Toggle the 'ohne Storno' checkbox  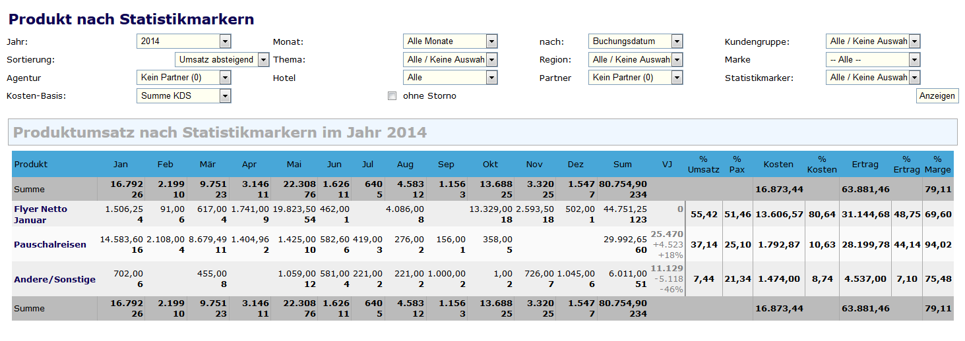[392, 96]
